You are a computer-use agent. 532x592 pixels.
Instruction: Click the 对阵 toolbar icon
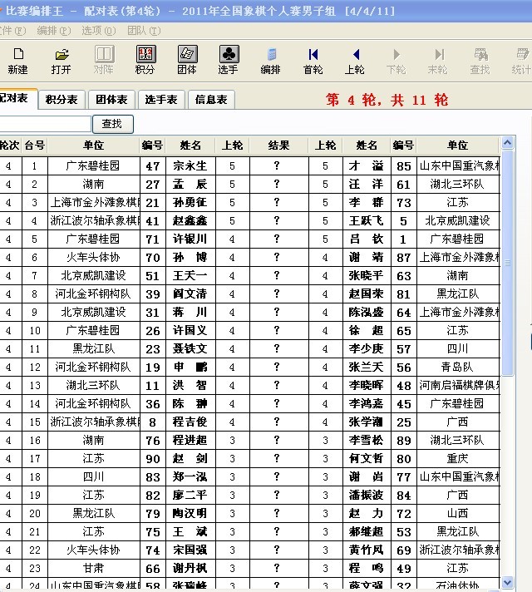[103, 61]
